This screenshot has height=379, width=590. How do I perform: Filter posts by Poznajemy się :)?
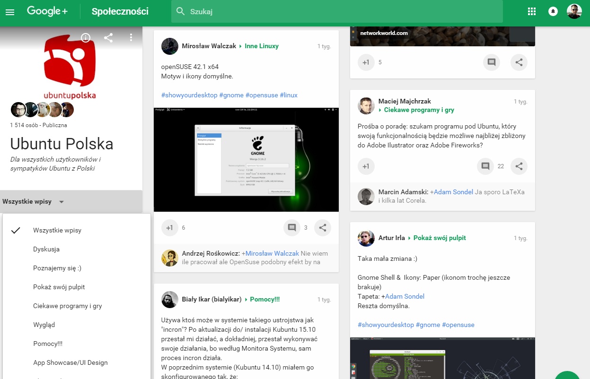[77, 268]
